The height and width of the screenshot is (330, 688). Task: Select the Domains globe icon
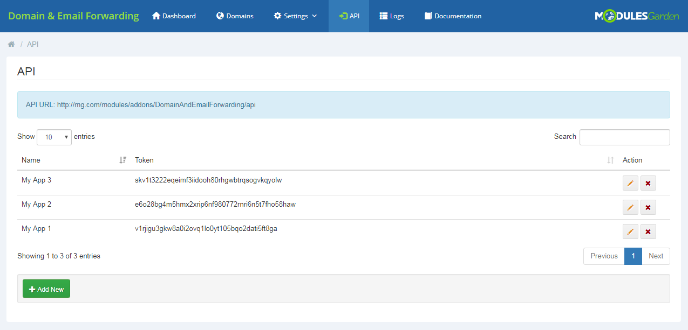(x=220, y=16)
